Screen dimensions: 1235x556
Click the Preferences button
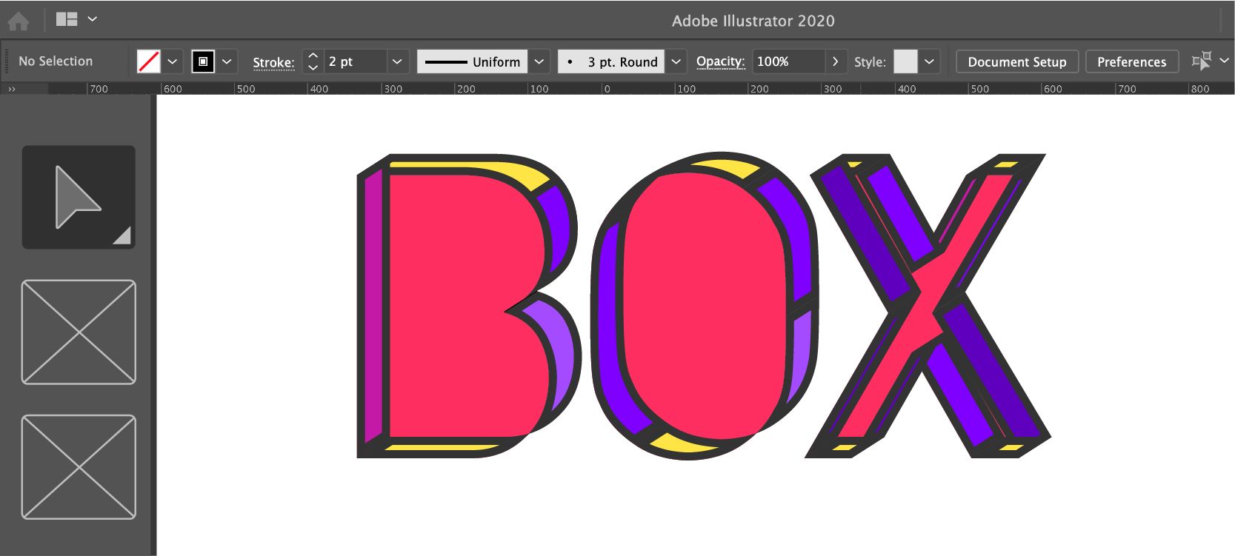(1131, 61)
